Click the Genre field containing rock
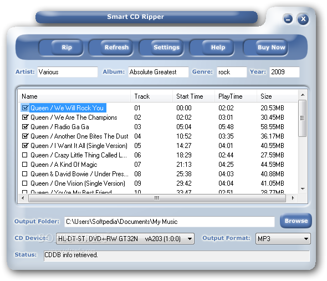327x281 pixels. (232, 72)
